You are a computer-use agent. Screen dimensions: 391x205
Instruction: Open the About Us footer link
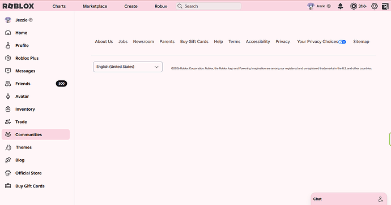coord(104,41)
